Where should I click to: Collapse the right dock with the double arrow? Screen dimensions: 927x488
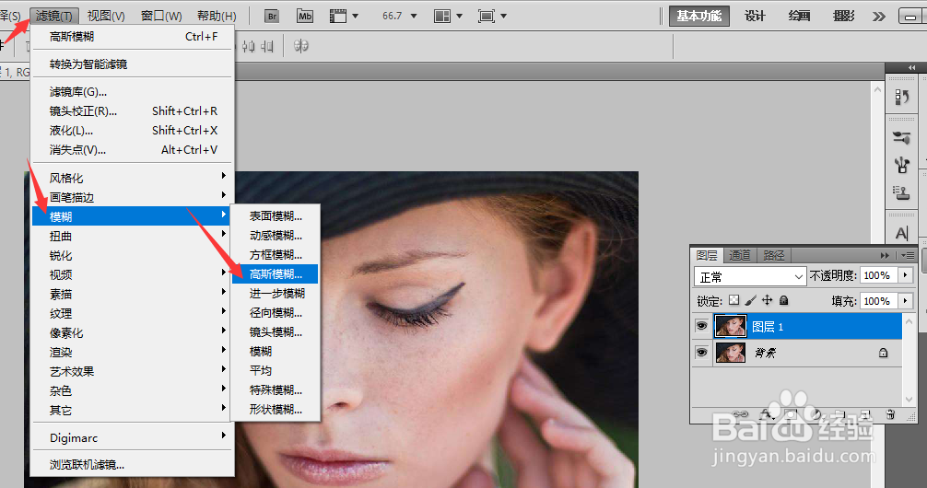[911, 67]
